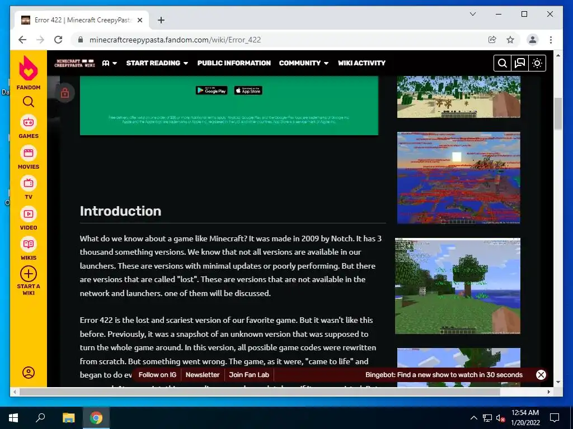The image size is (573, 429).
Task: Open the Video section icon
Action: click(x=29, y=214)
